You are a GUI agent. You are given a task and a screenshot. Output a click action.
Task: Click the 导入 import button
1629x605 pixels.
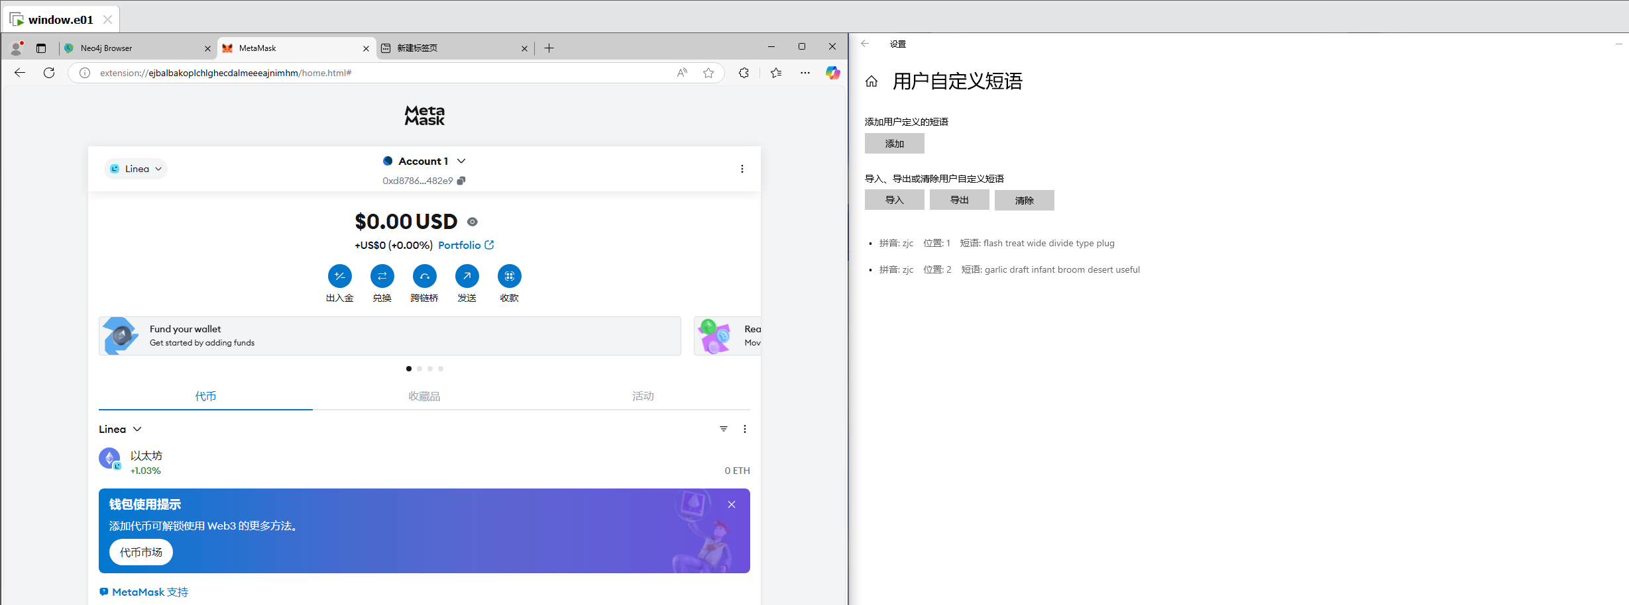(894, 200)
